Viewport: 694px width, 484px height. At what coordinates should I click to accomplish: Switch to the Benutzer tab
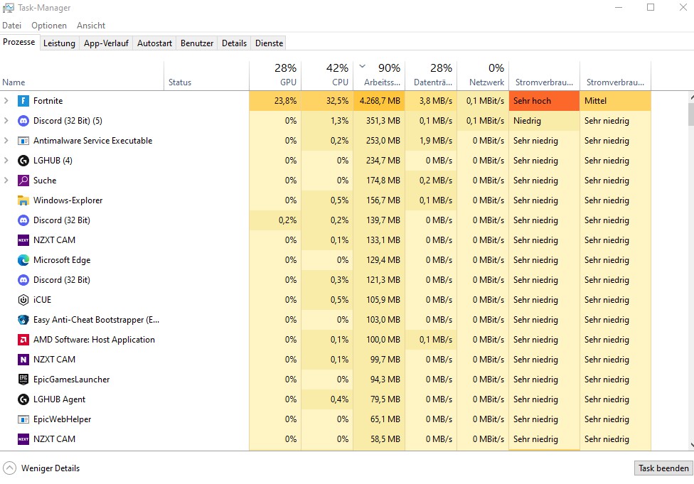(x=197, y=43)
